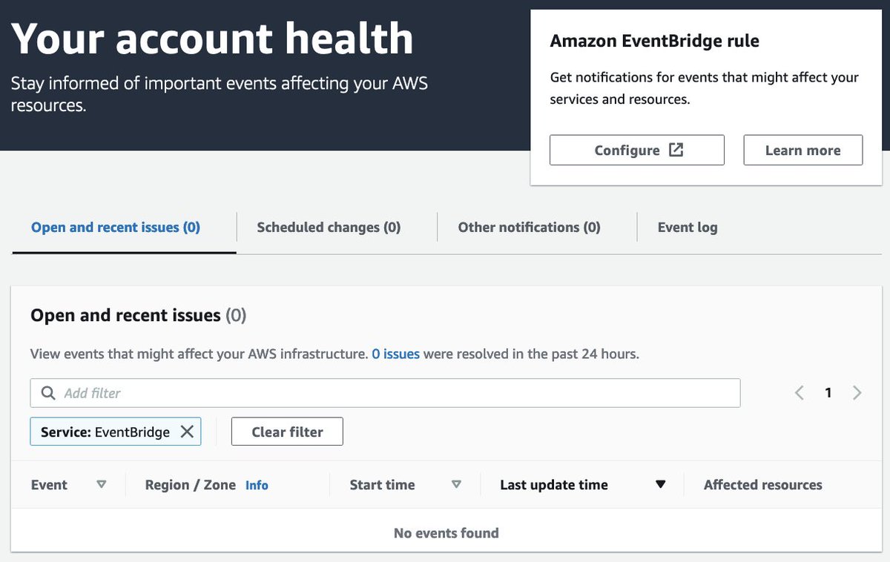Go to previous page arrow
This screenshot has height=562, width=890.
800,393
